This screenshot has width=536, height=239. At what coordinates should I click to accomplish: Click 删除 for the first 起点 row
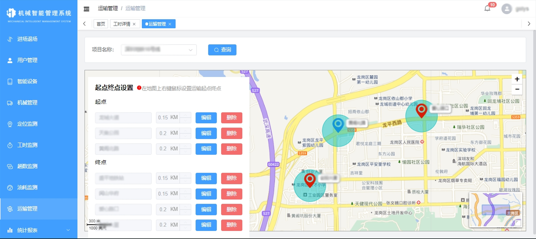click(232, 118)
